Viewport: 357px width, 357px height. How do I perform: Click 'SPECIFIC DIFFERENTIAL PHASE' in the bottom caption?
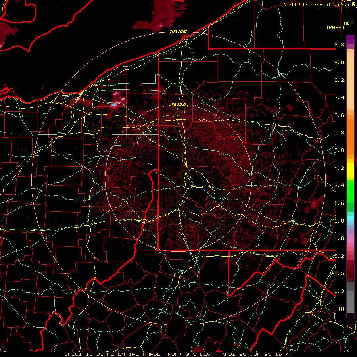[113, 354]
